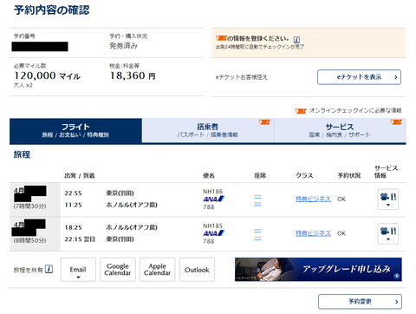Click flight number NH186
The image size is (416, 314).
pos(213,192)
